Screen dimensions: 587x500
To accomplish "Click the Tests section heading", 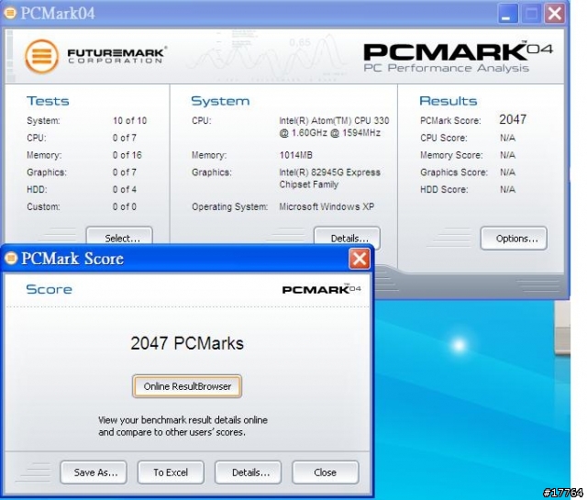I will (48, 101).
